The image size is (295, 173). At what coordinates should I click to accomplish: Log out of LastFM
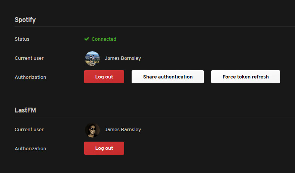pyautogui.click(x=104, y=148)
